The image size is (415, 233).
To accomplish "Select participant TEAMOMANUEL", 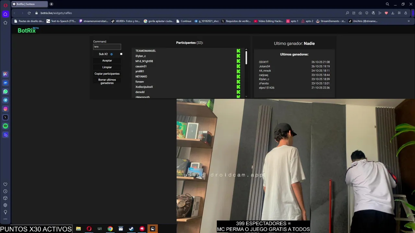I will pos(146,51).
